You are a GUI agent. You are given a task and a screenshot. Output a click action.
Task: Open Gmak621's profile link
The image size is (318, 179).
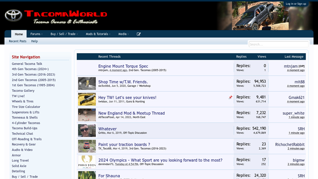pos(297,97)
